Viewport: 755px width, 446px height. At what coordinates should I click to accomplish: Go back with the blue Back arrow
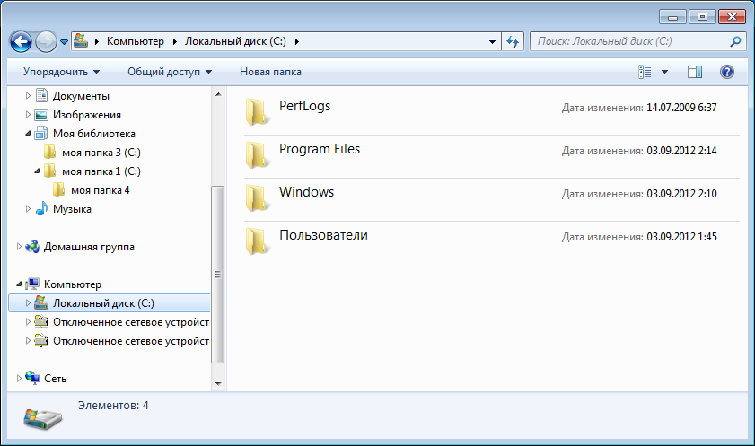point(21,42)
